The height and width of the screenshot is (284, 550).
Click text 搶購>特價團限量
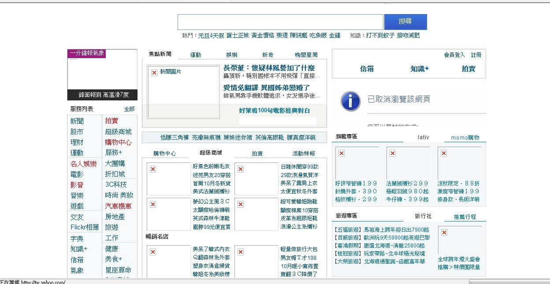(x=459, y=267)
